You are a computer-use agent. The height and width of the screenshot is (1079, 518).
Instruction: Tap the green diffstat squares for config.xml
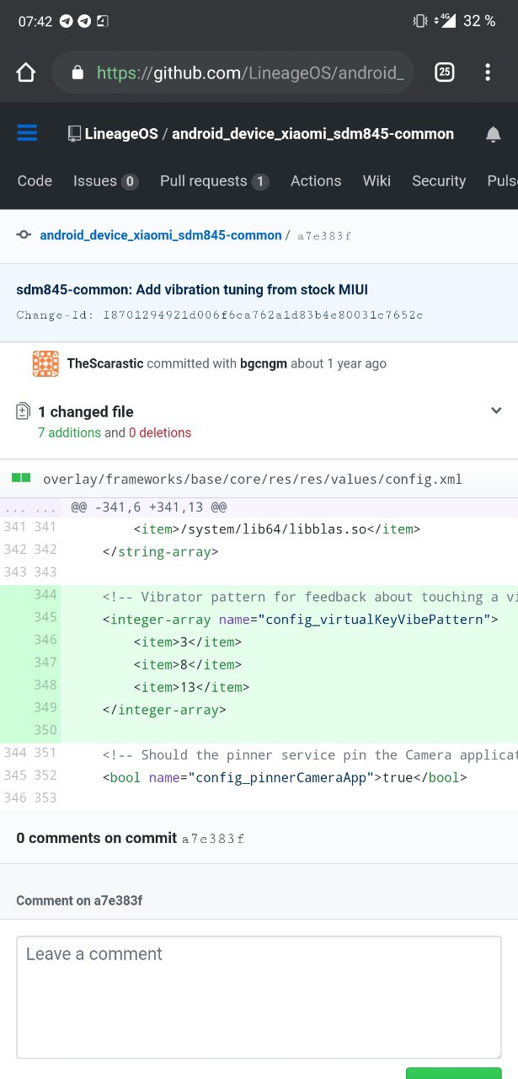[22, 478]
